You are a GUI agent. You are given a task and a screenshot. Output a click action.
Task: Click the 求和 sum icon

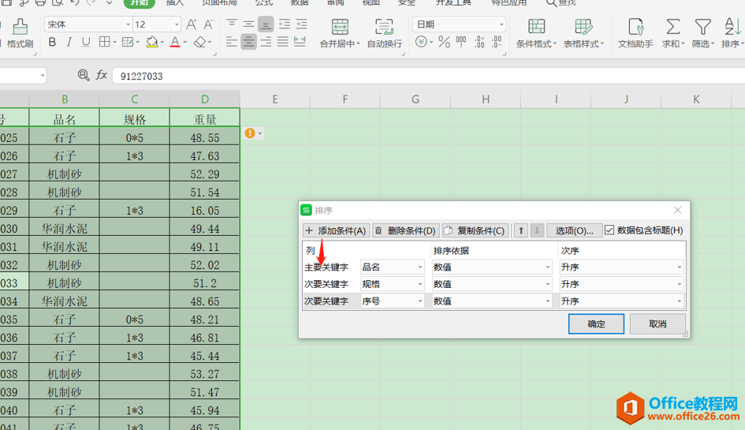(x=672, y=33)
